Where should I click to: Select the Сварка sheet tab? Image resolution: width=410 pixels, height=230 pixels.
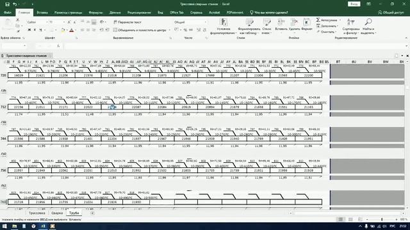click(x=57, y=213)
